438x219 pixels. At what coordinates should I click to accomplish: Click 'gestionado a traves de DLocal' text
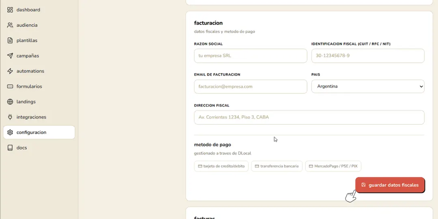[x=223, y=153]
